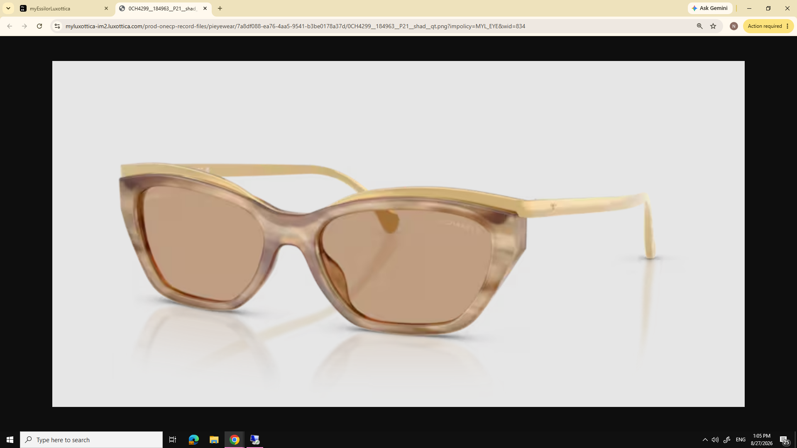View site information icon in address bar
This screenshot has height=448, width=797.
57,26
